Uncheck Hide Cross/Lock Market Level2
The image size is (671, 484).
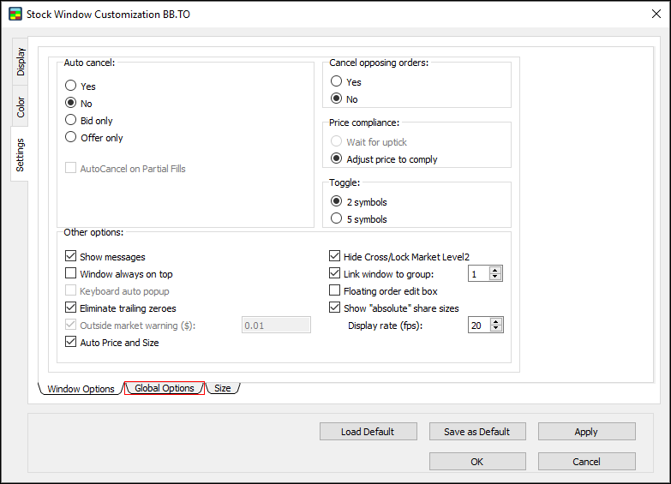pyautogui.click(x=335, y=257)
